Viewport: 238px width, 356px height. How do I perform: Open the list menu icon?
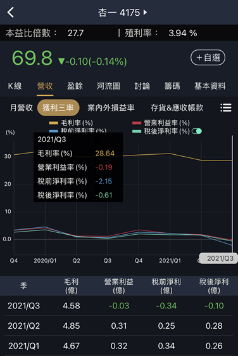point(226,108)
